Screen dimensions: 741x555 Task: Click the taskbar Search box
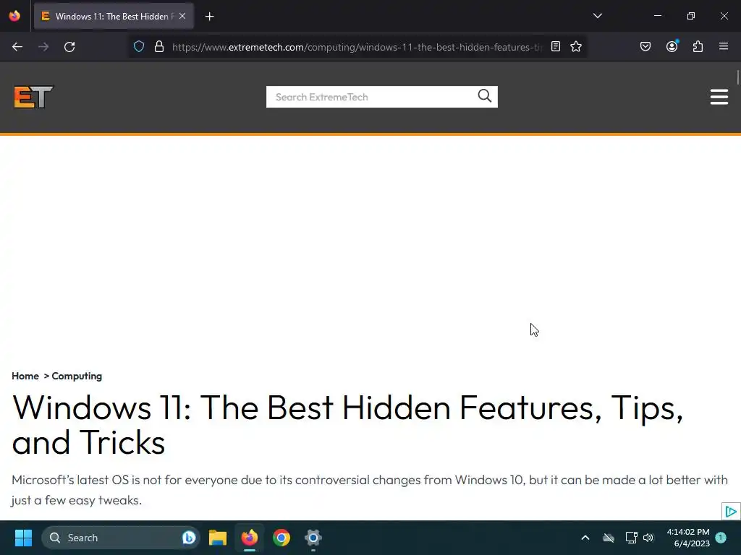[x=121, y=538]
